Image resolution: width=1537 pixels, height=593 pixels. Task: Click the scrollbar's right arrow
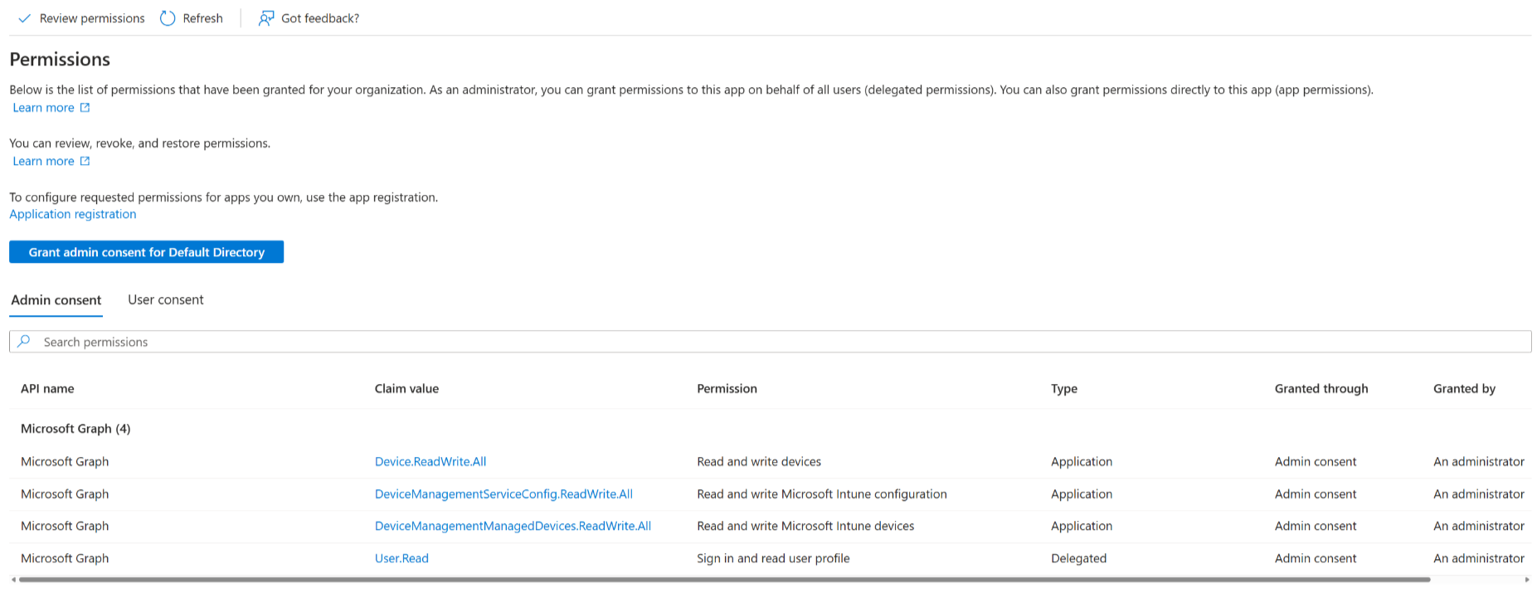click(x=1527, y=580)
